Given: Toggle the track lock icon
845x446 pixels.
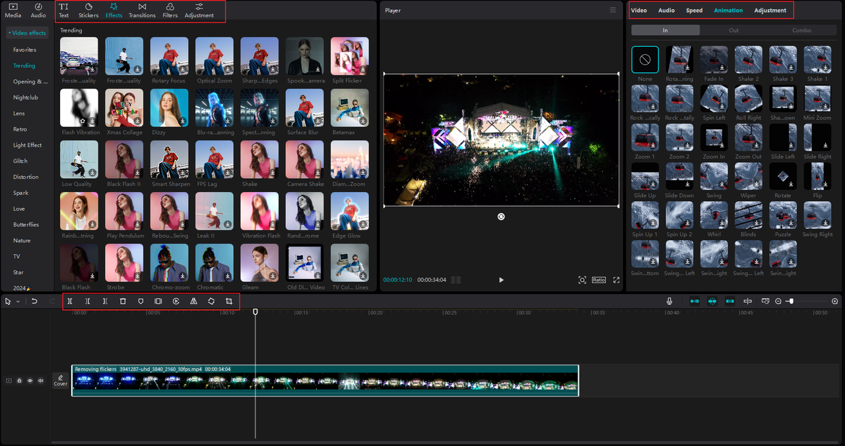Looking at the screenshot, I should tap(19, 381).
